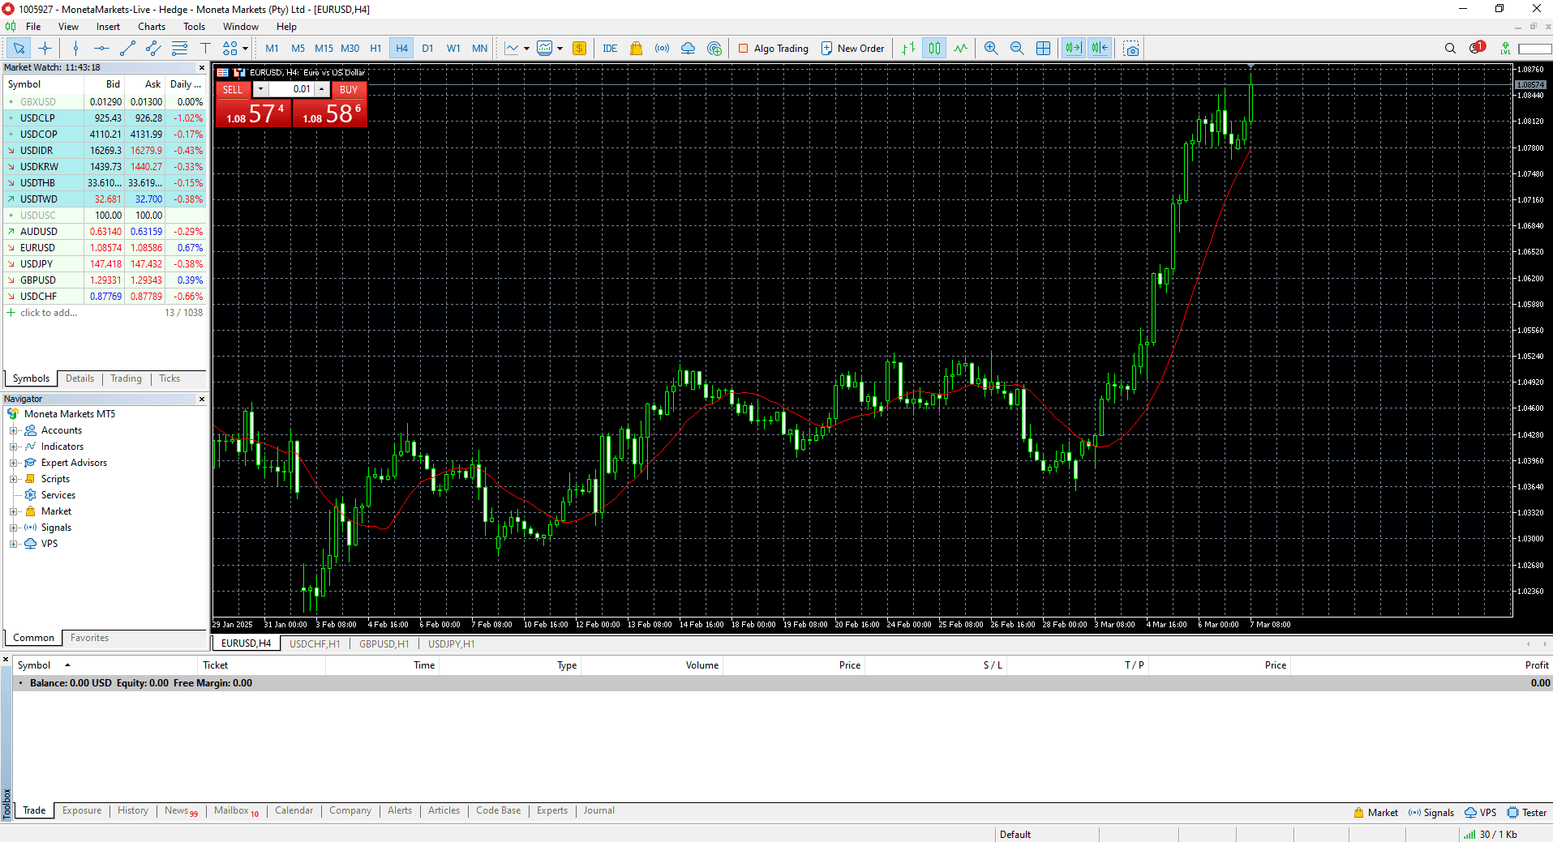Switch chart to line chart icon
1553x842 pixels.
[513, 48]
